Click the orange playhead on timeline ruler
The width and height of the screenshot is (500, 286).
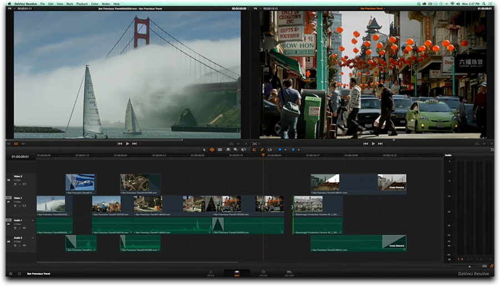[x=263, y=155]
